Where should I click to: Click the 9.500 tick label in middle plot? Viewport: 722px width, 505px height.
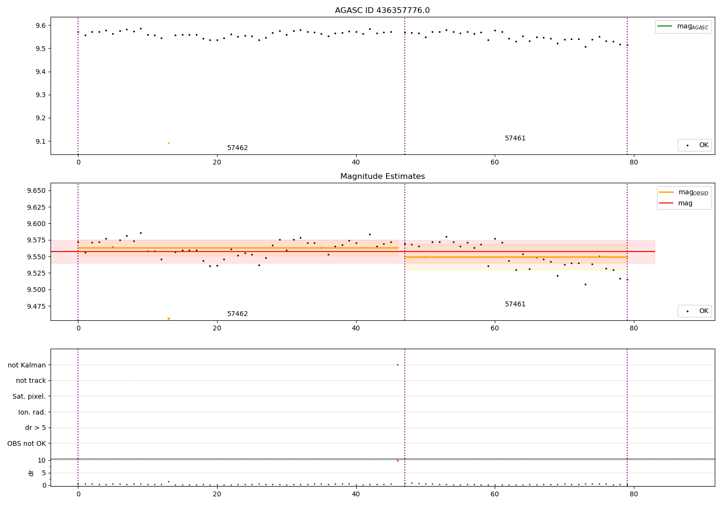click(36, 290)
